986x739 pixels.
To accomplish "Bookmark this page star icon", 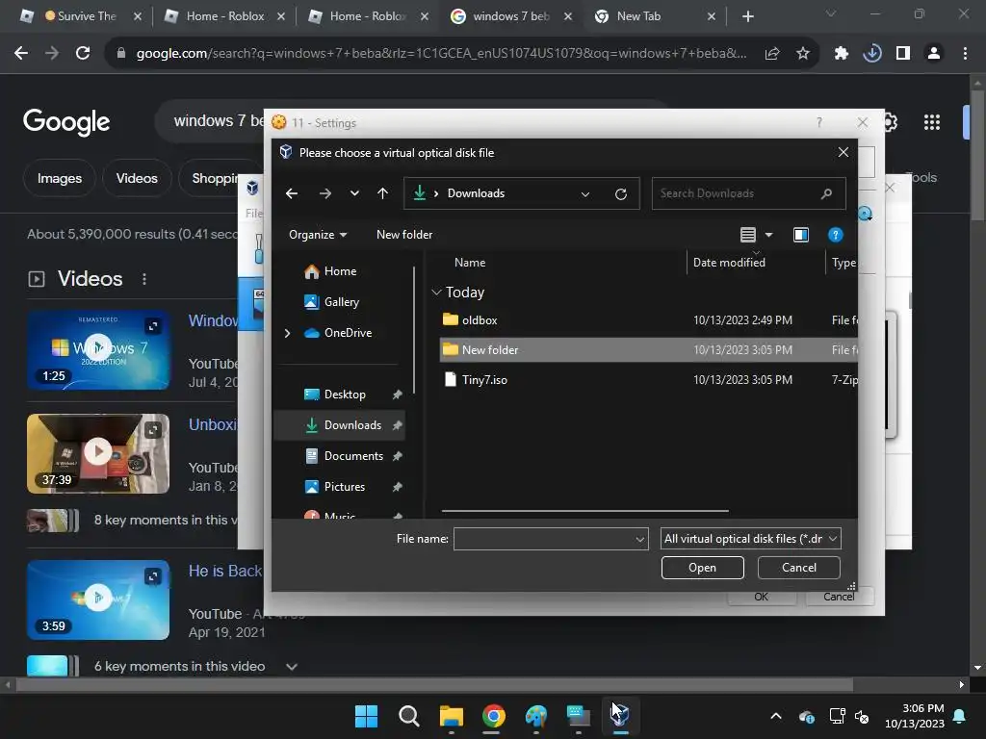I will coord(802,54).
